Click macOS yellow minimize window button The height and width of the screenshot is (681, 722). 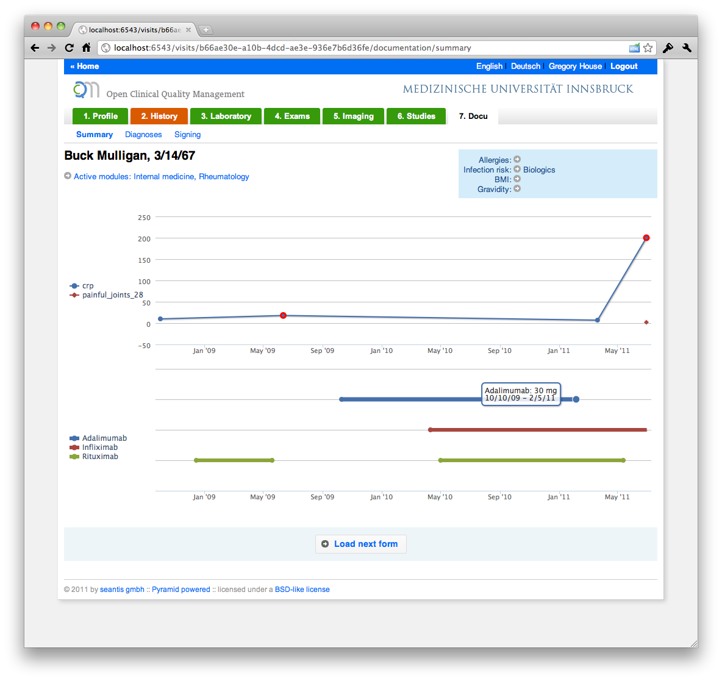(48, 26)
